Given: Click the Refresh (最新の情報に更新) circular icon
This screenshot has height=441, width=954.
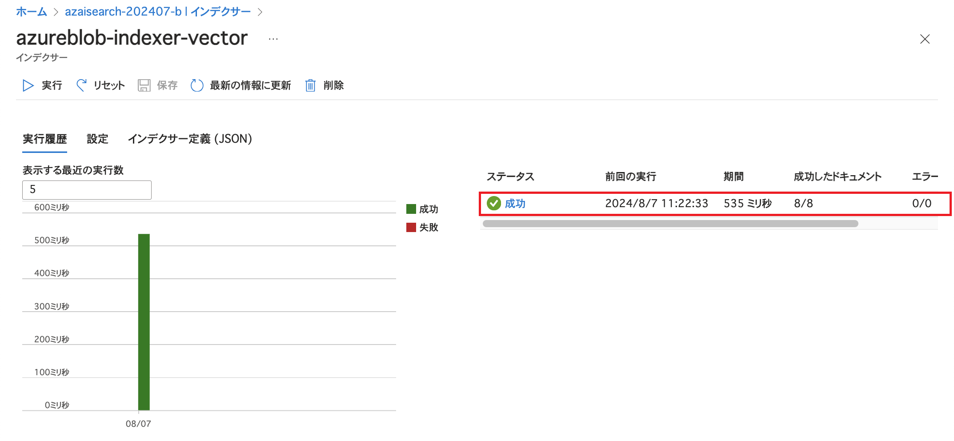Looking at the screenshot, I should (x=197, y=85).
